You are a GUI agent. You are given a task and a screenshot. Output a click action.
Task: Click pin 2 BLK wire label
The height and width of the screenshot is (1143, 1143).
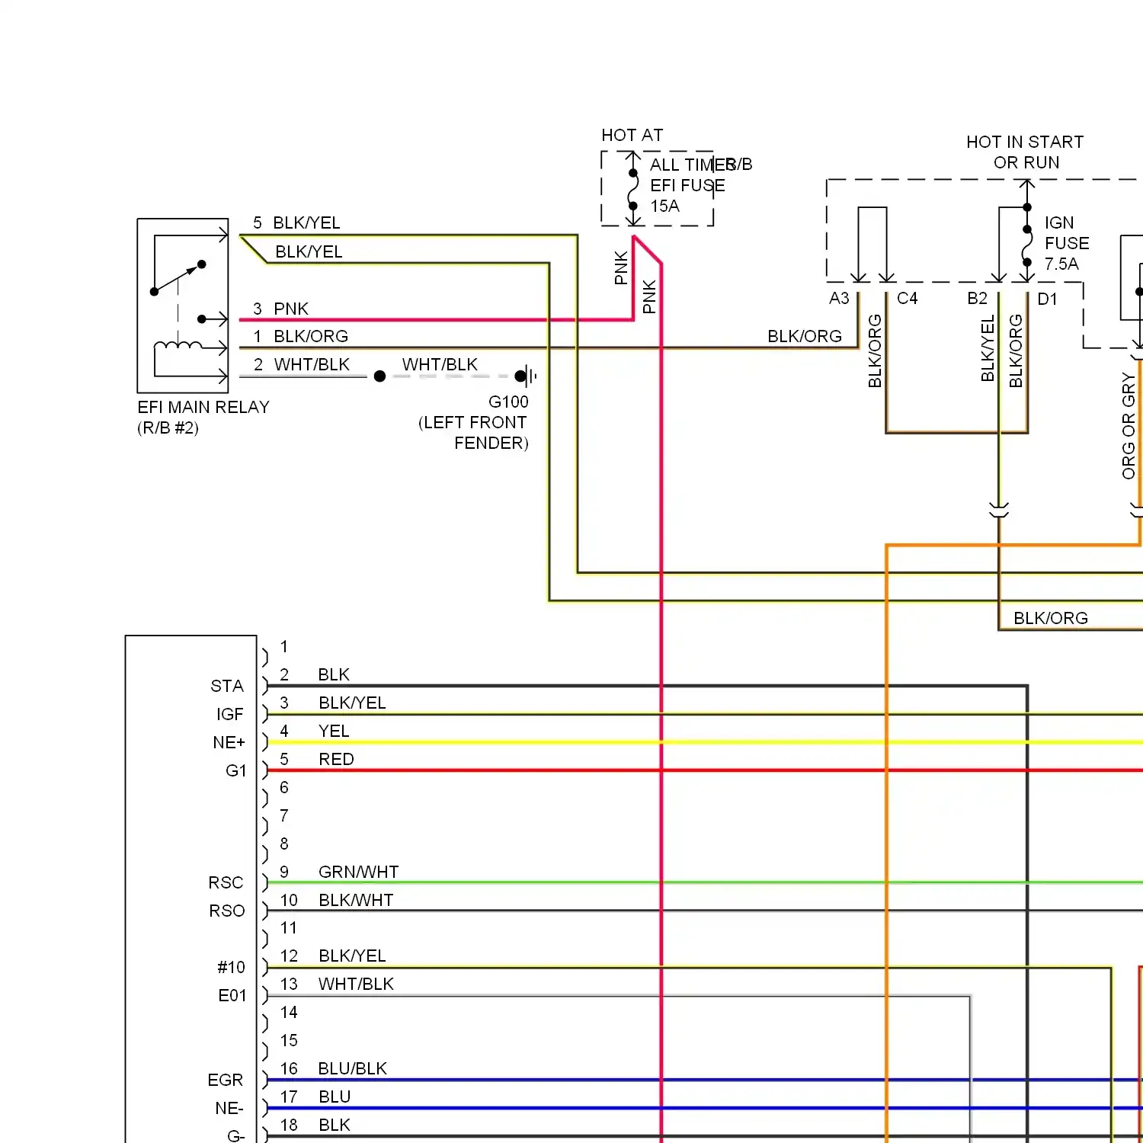click(x=334, y=674)
